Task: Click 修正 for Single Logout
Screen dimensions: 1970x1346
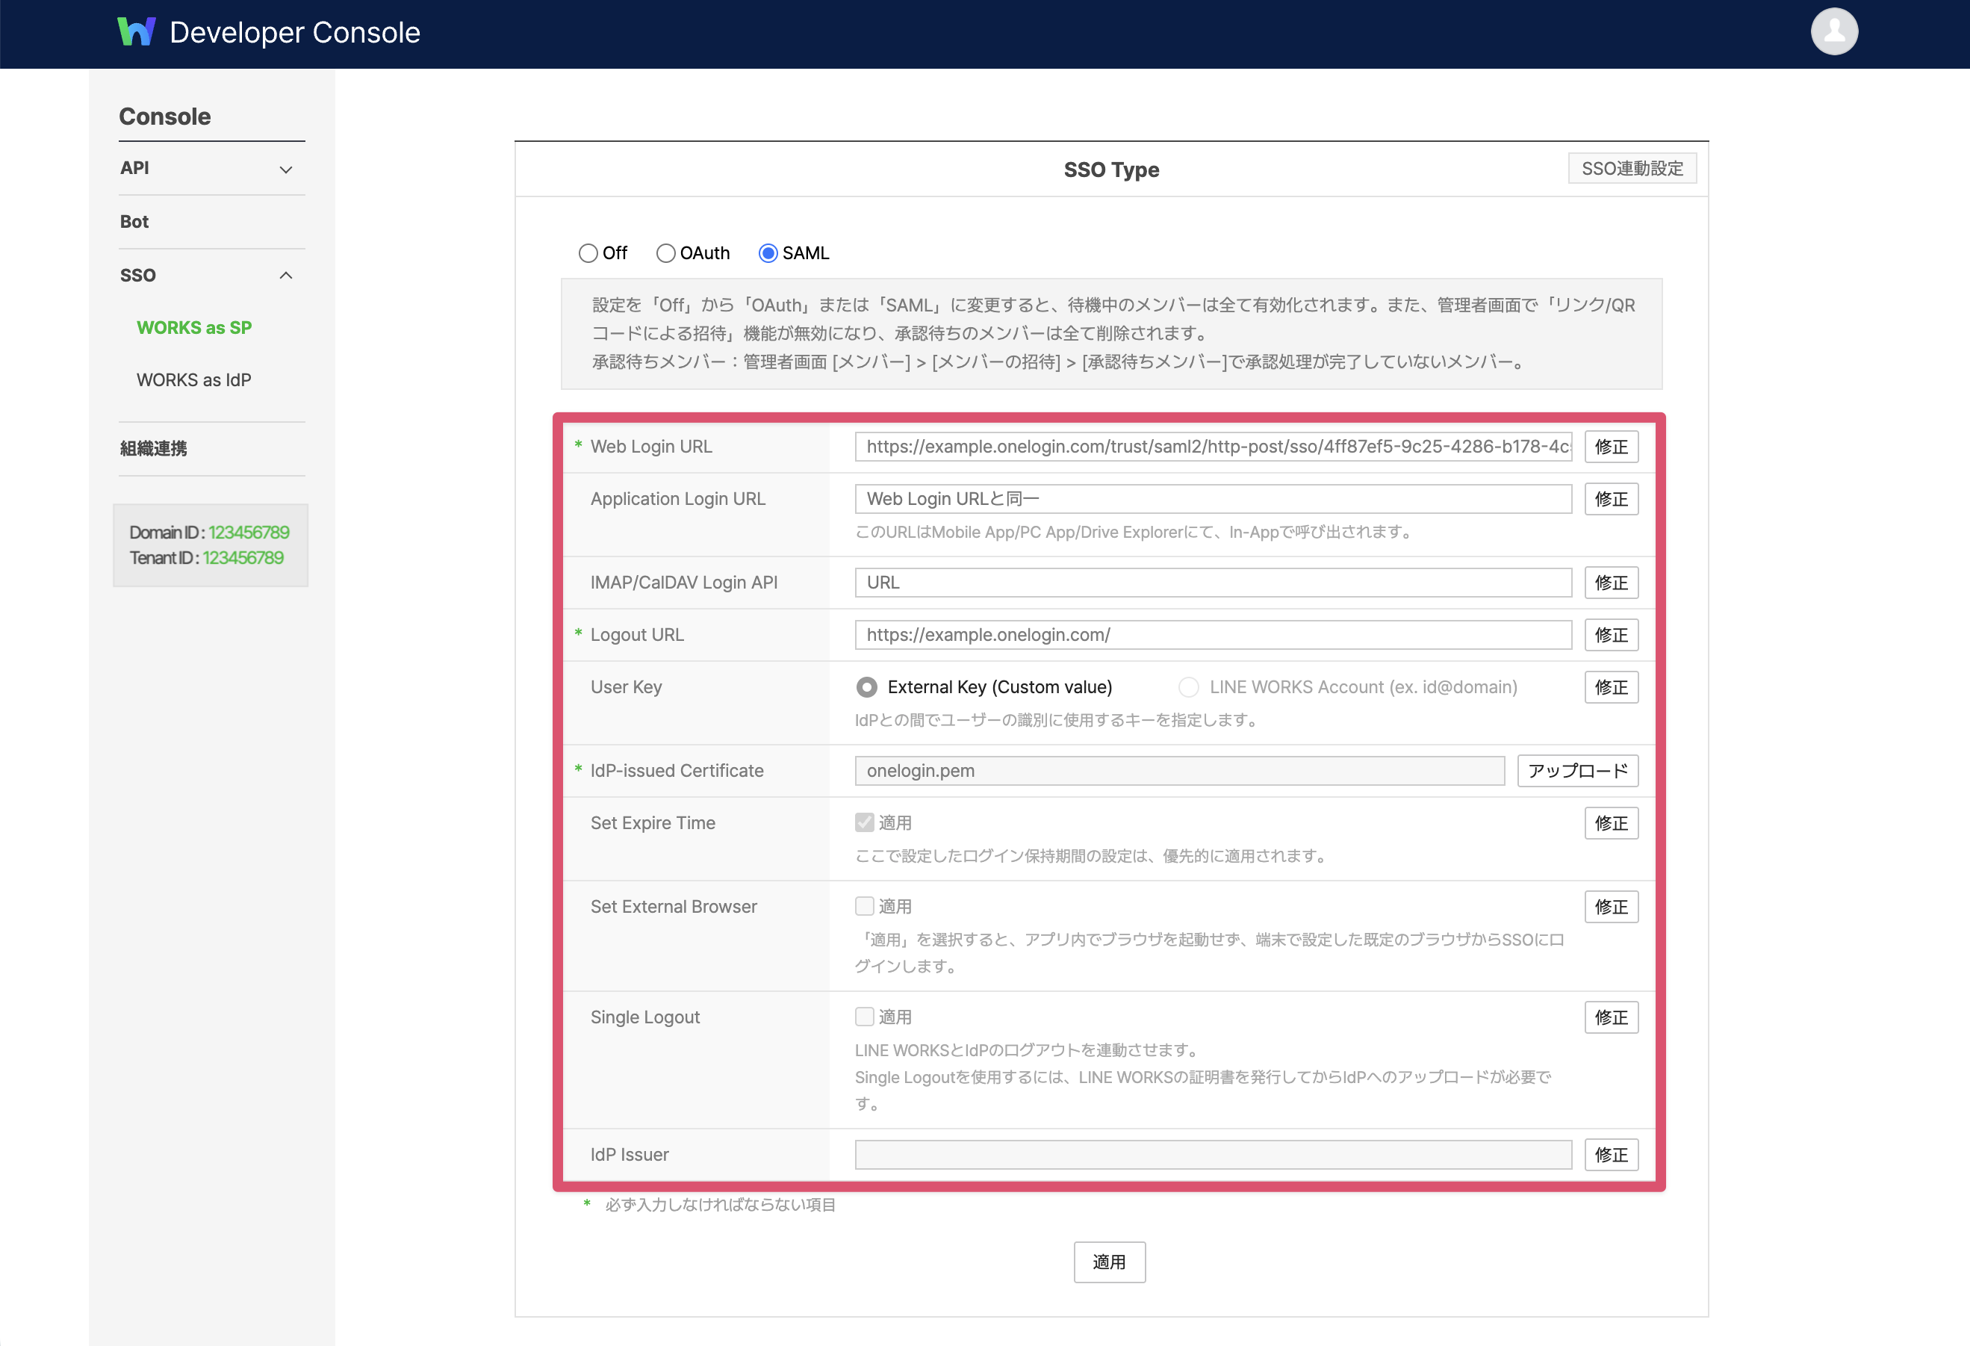Action: (1611, 1018)
